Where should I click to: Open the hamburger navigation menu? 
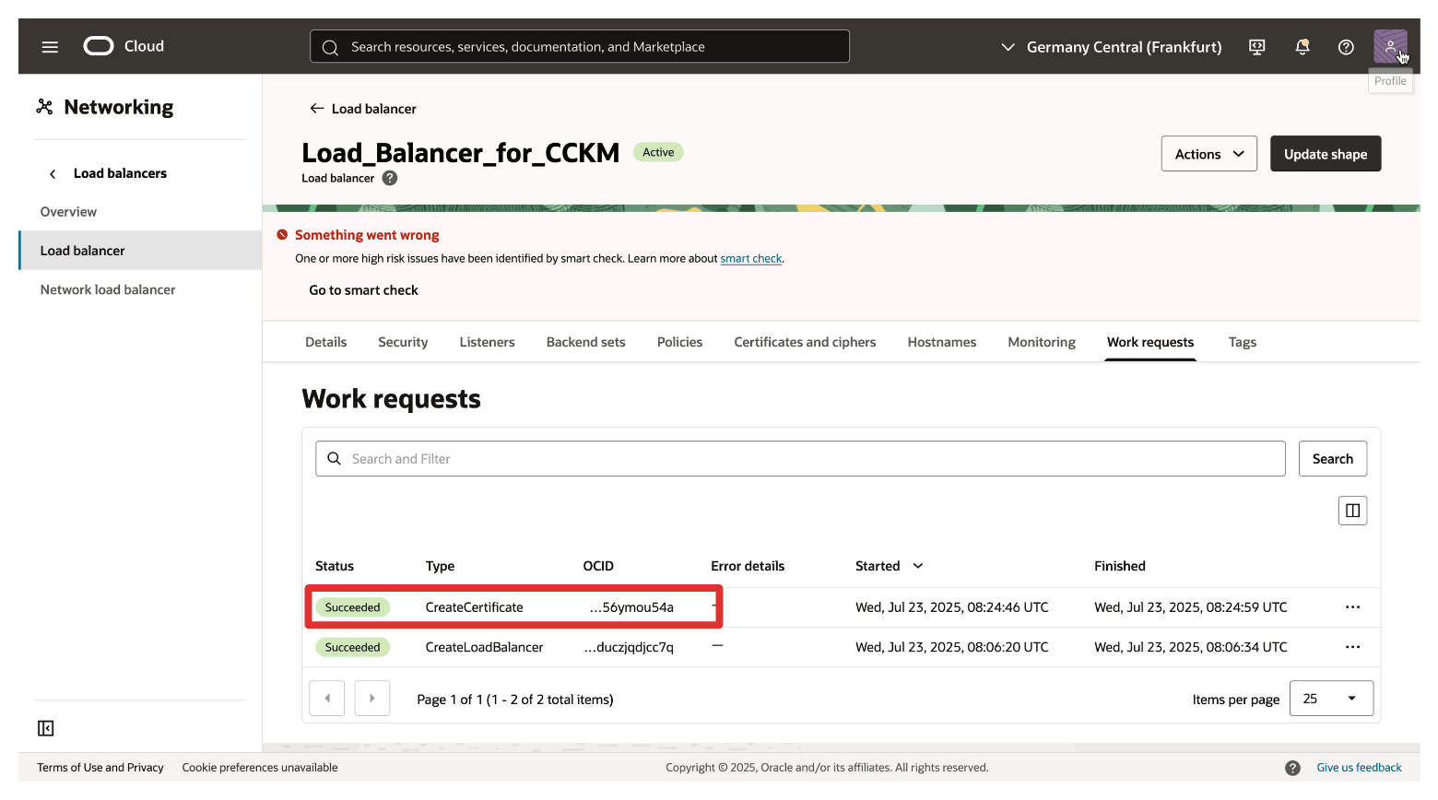coord(50,46)
